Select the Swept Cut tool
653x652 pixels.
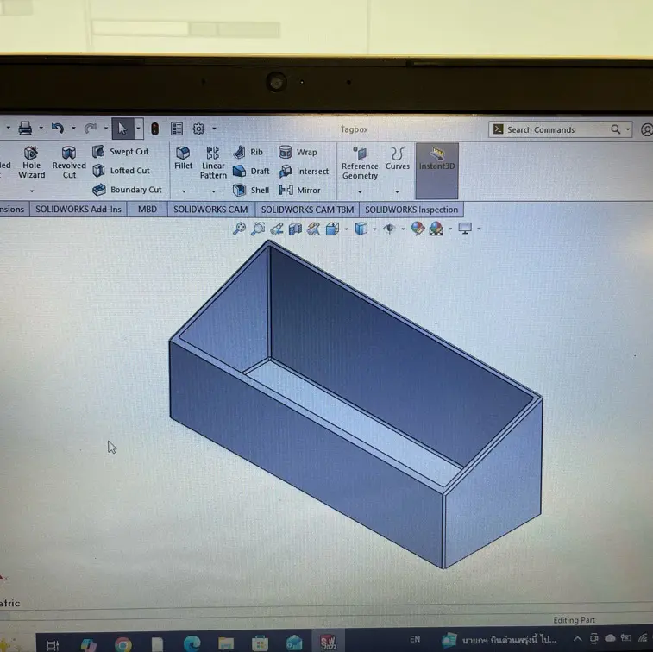pyautogui.click(x=121, y=152)
